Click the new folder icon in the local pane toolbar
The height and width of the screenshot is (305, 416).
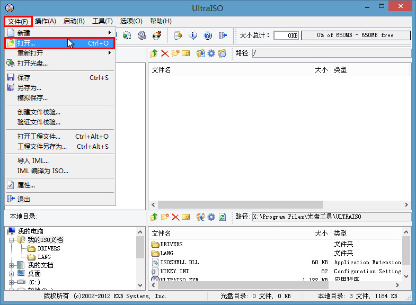point(165,217)
